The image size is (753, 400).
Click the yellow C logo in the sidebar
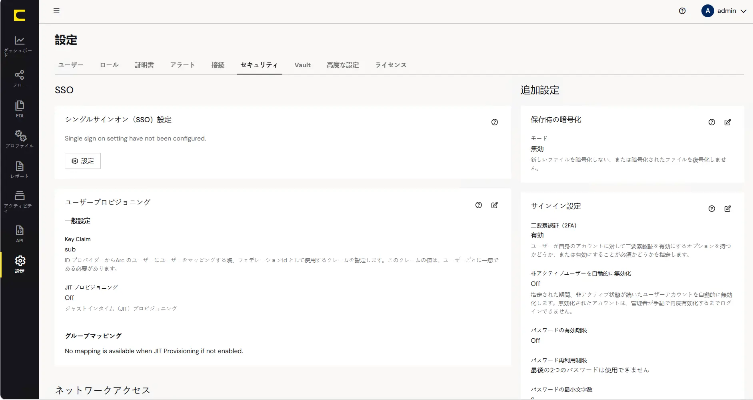[19, 15]
